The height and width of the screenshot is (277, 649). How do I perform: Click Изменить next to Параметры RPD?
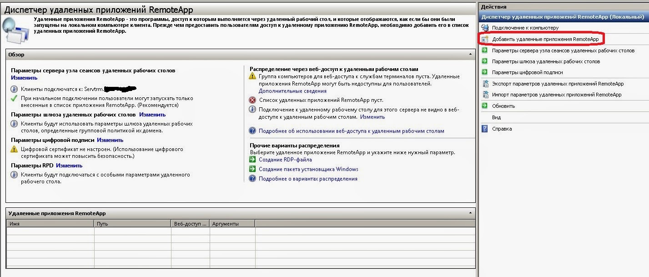tap(69, 166)
